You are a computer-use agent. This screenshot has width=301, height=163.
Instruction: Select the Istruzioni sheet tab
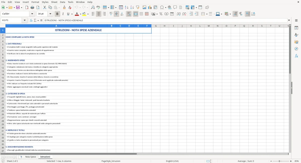45,157
